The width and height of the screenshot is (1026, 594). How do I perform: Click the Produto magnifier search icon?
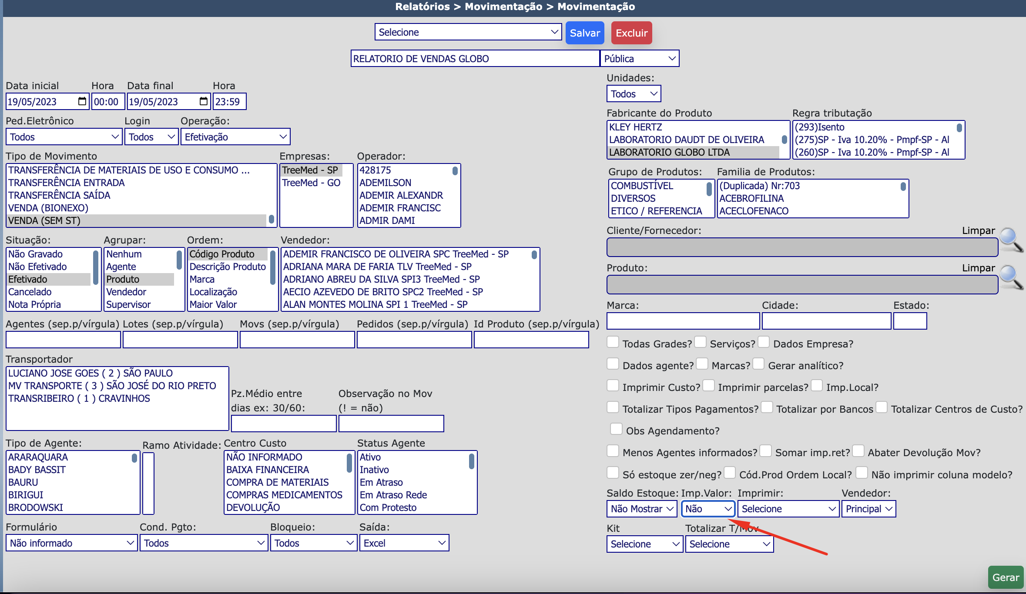pos(1011,277)
